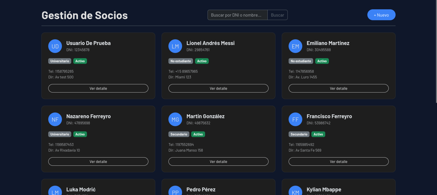Viewport: 437px width, 195px height.
Task: Add a new socio with + Nuevo
Action: click(x=381, y=15)
